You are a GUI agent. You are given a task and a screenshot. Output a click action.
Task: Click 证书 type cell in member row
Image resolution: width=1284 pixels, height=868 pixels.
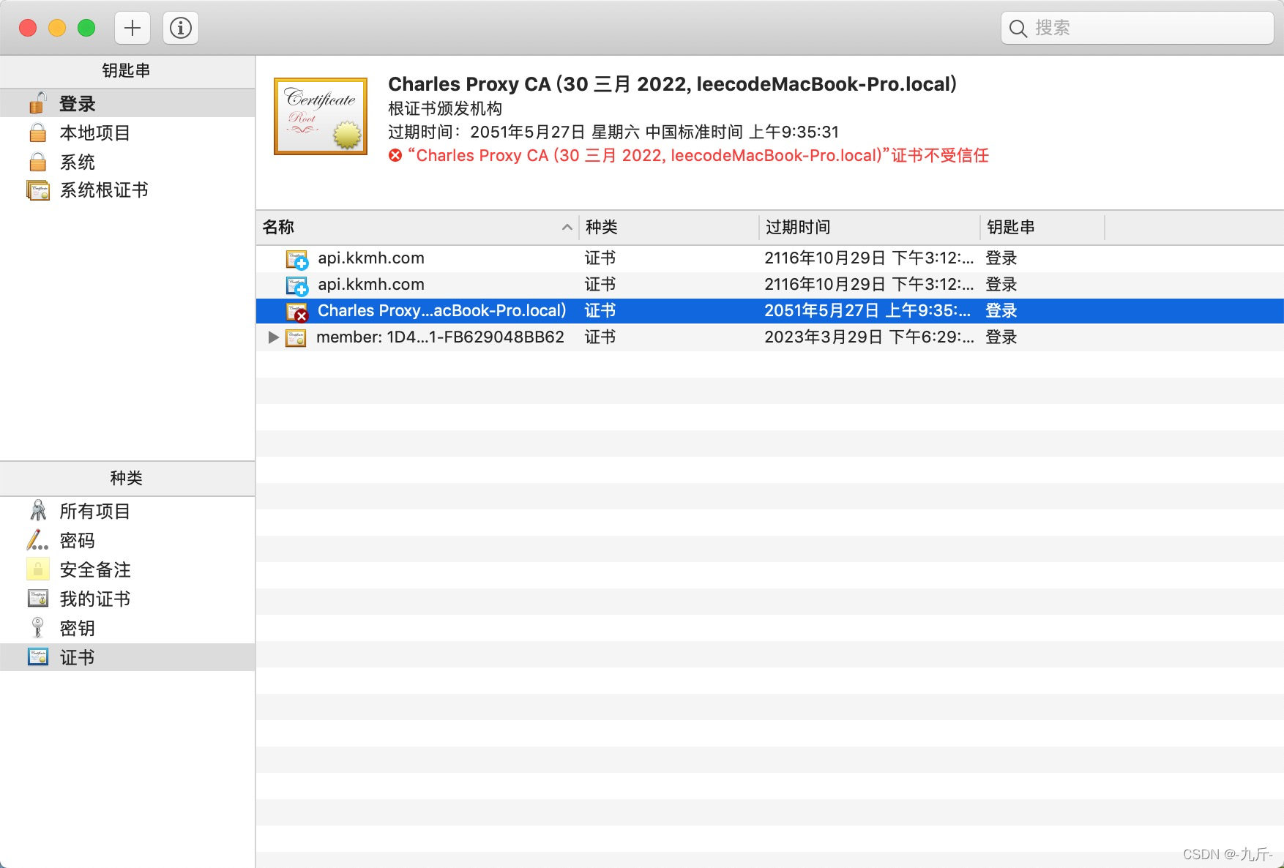click(x=600, y=337)
